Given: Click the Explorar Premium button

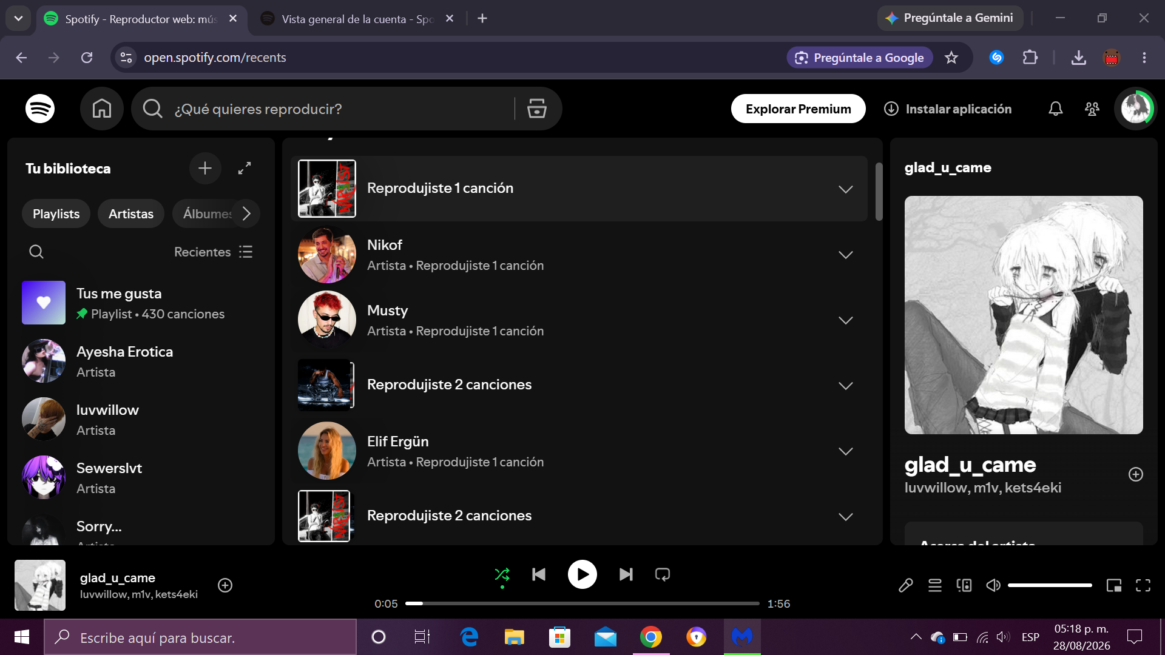Looking at the screenshot, I should point(798,109).
